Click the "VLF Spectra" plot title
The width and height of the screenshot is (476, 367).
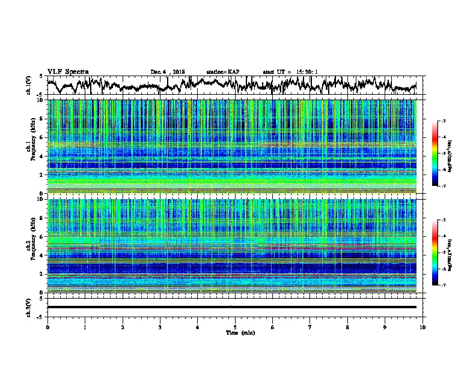68,71
